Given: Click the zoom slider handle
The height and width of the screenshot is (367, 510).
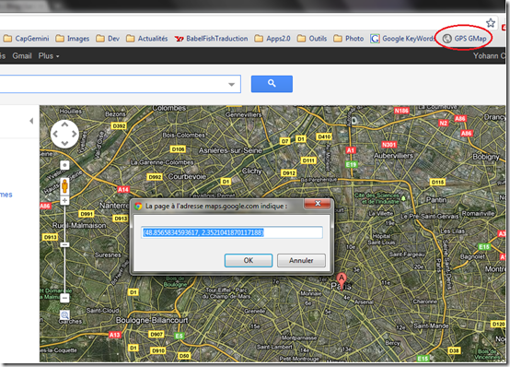Looking at the screenshot, I should coord(64,244).
